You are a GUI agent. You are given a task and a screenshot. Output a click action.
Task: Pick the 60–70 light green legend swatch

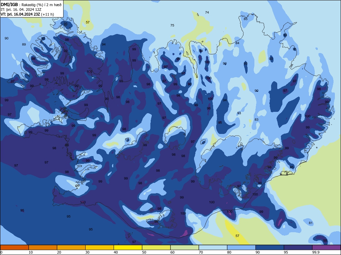coord(184,248)
